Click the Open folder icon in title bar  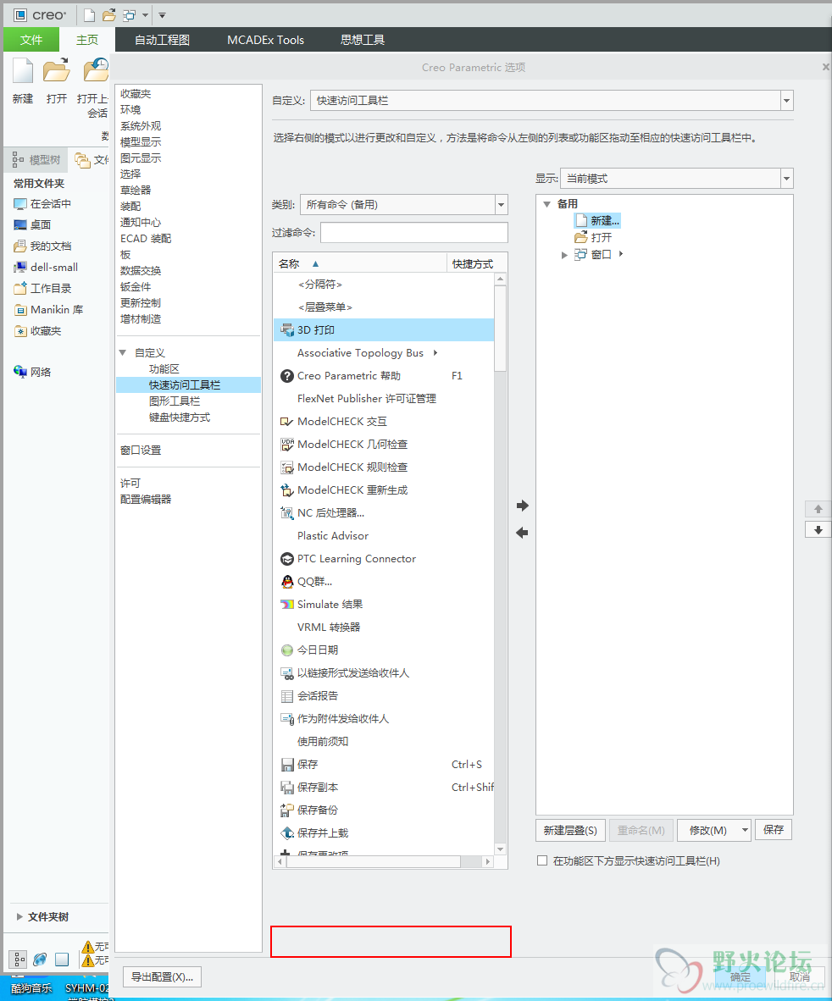tap(109, 14)
